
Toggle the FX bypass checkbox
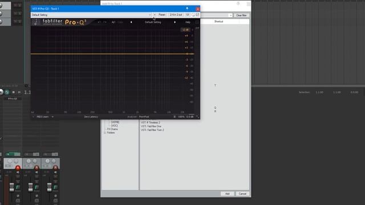[197, 15]
